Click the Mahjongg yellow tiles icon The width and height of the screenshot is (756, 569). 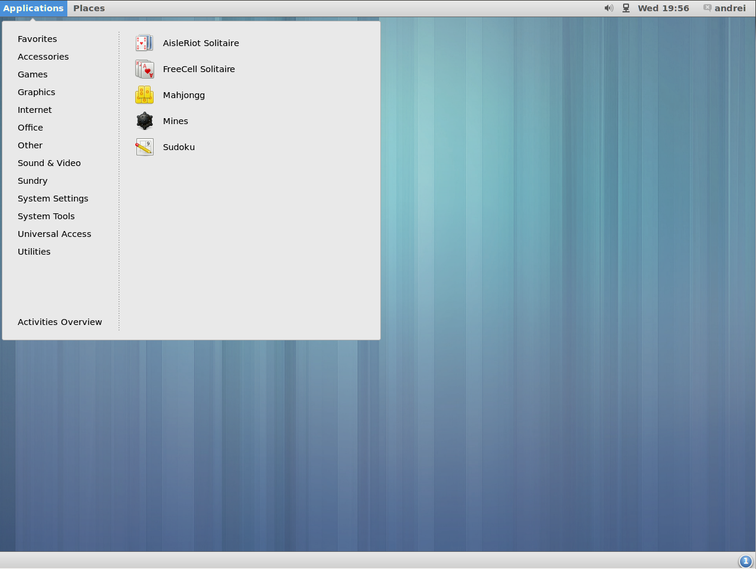tap(144, 95)
